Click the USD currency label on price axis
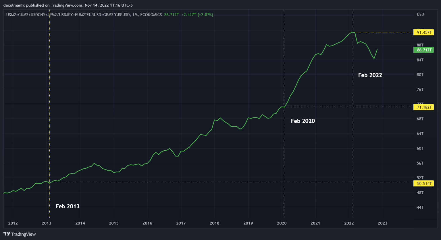The height and width of the screenshot is (240, 441). coord(420,14)
